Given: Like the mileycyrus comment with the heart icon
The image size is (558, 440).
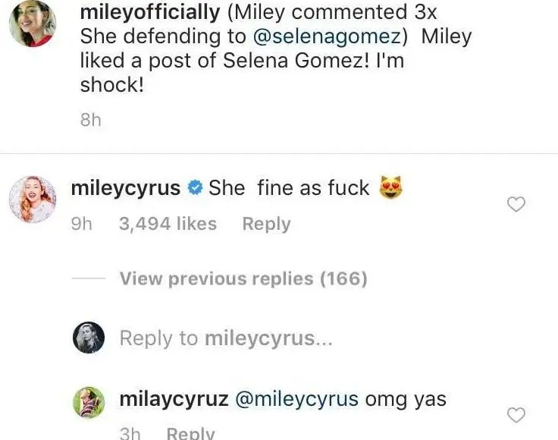Looking at the screenshot, I should pos(516,204).
